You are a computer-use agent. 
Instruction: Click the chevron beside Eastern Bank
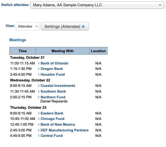(39, 113)
